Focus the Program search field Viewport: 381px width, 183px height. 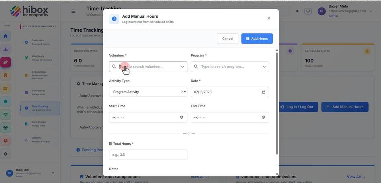[230, 66]
